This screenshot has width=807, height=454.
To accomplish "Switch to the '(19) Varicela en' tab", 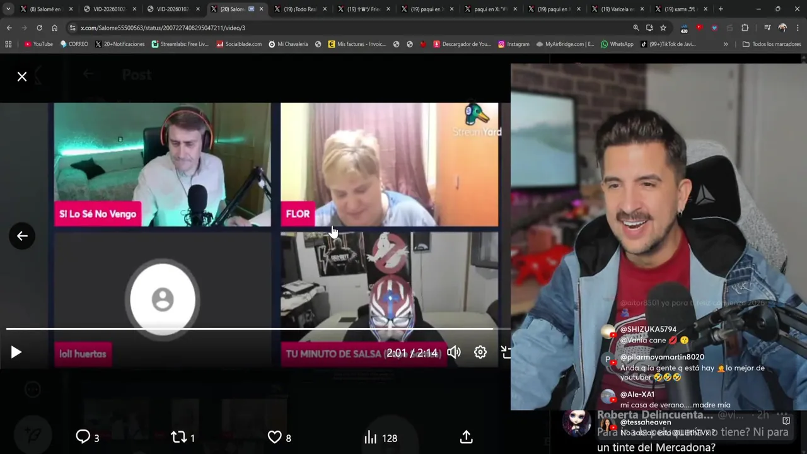I will [617, 9].
